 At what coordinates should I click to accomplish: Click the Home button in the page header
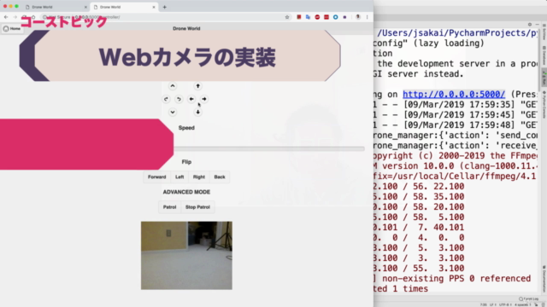[12, 28]
